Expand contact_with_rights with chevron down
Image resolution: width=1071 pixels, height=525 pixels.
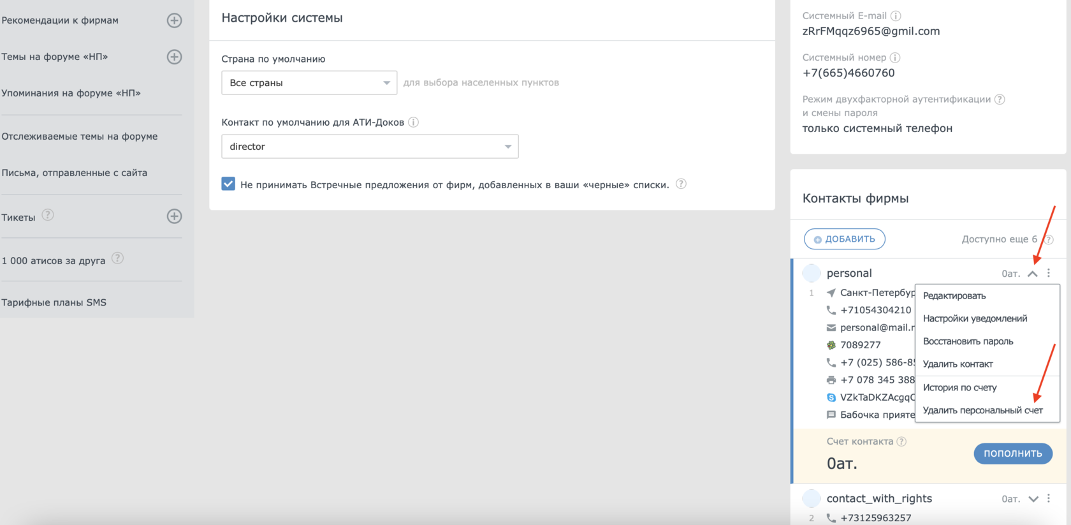1033,499
